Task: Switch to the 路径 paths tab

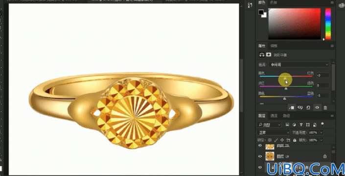Action: click(286, 115)
